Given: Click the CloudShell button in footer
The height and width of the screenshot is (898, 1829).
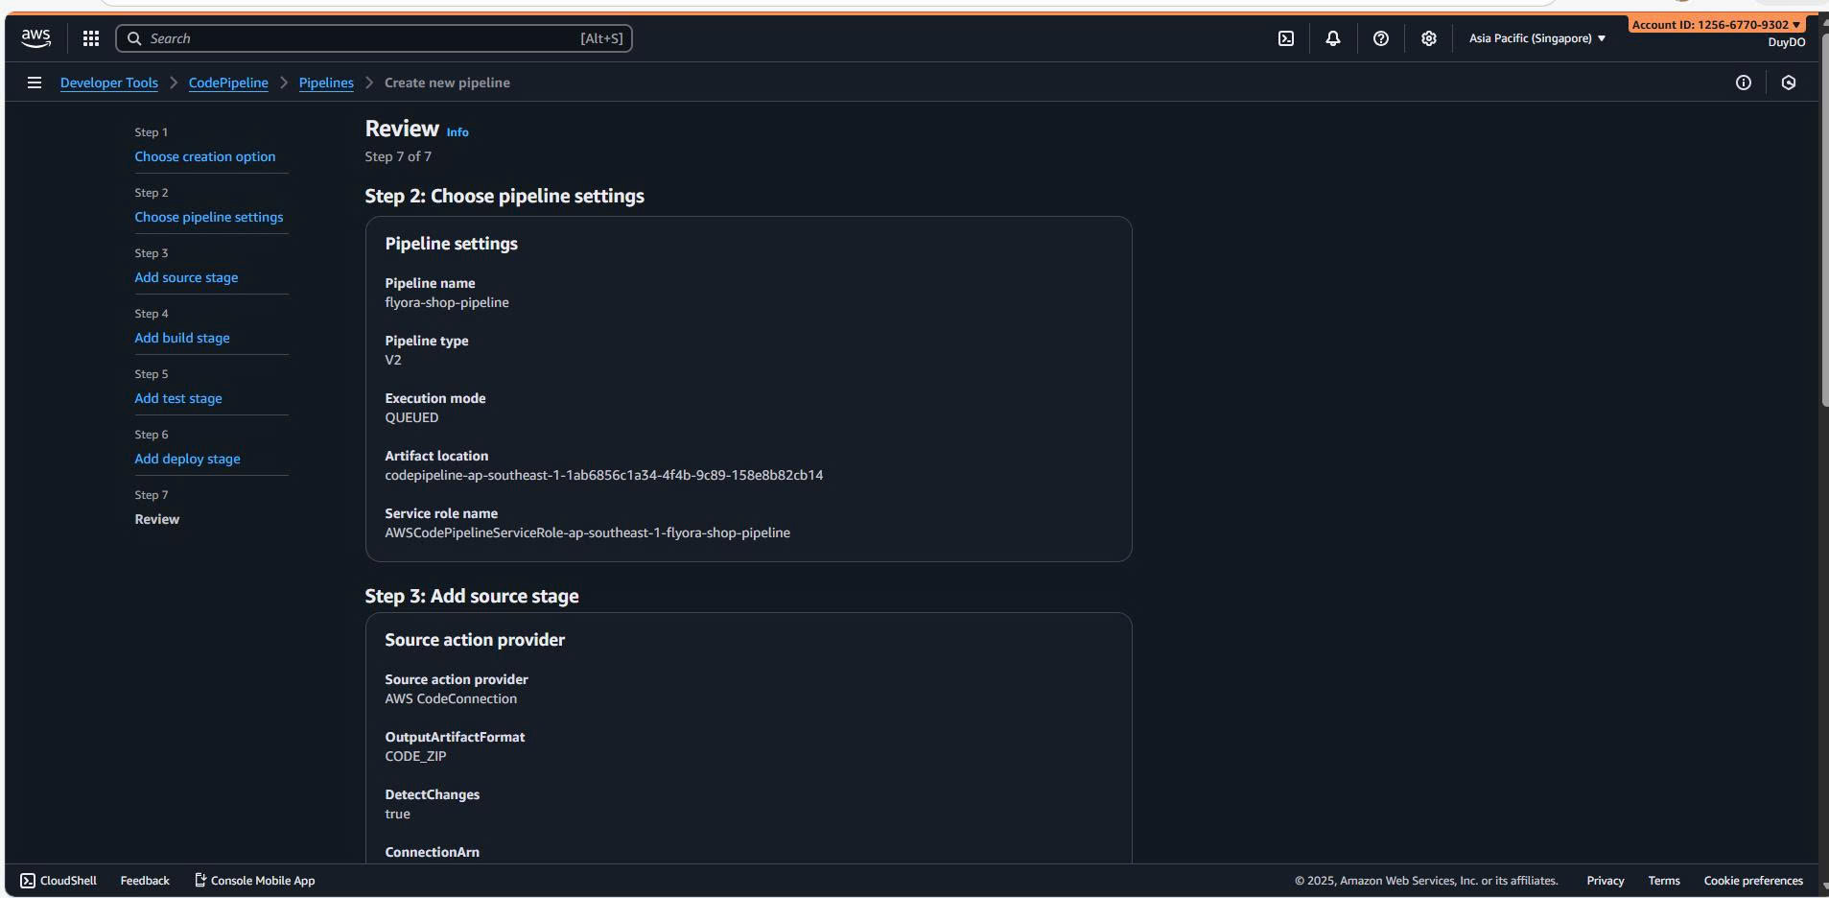Looking at the screenshot, I should point(59,881).
